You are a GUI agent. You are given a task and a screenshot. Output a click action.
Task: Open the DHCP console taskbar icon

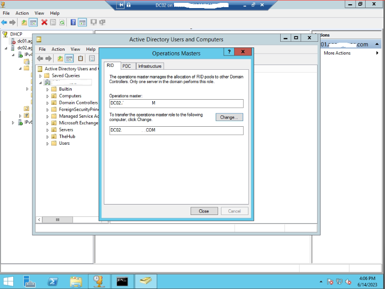click(x=99, y=281)
